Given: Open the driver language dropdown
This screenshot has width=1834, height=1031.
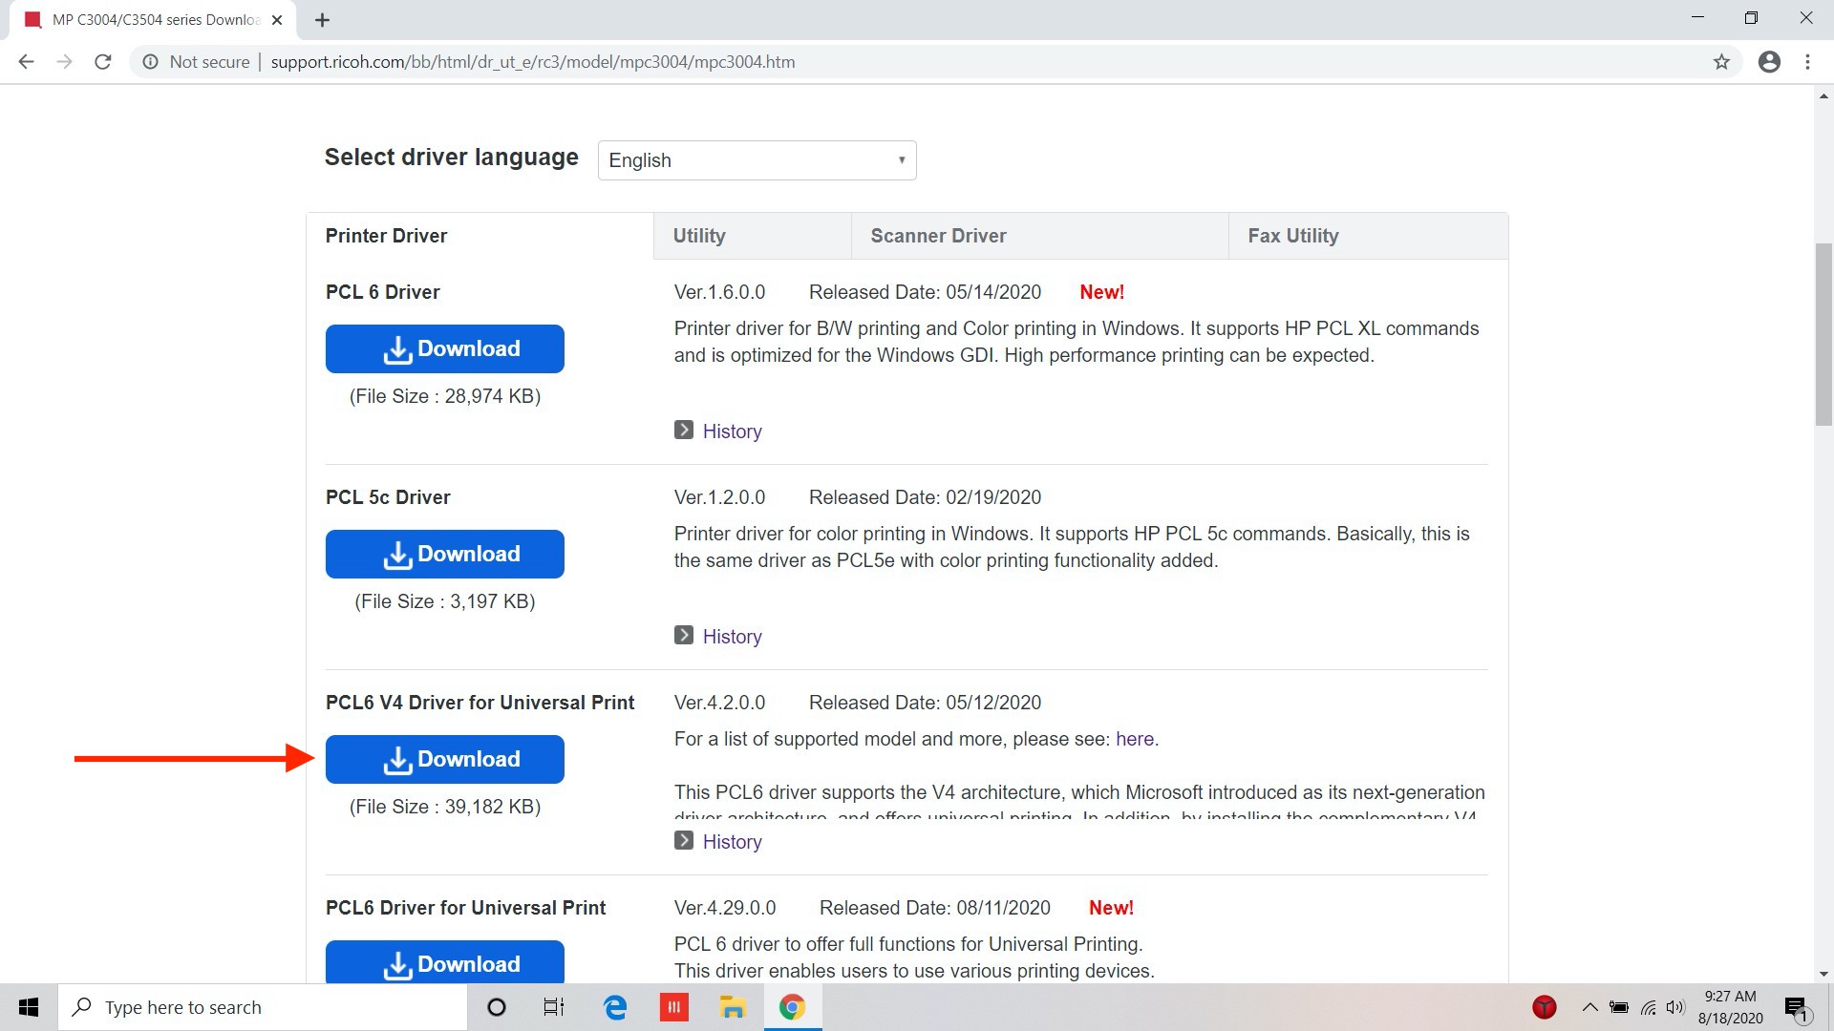Looking at the screenshot, I should (757, 160).
